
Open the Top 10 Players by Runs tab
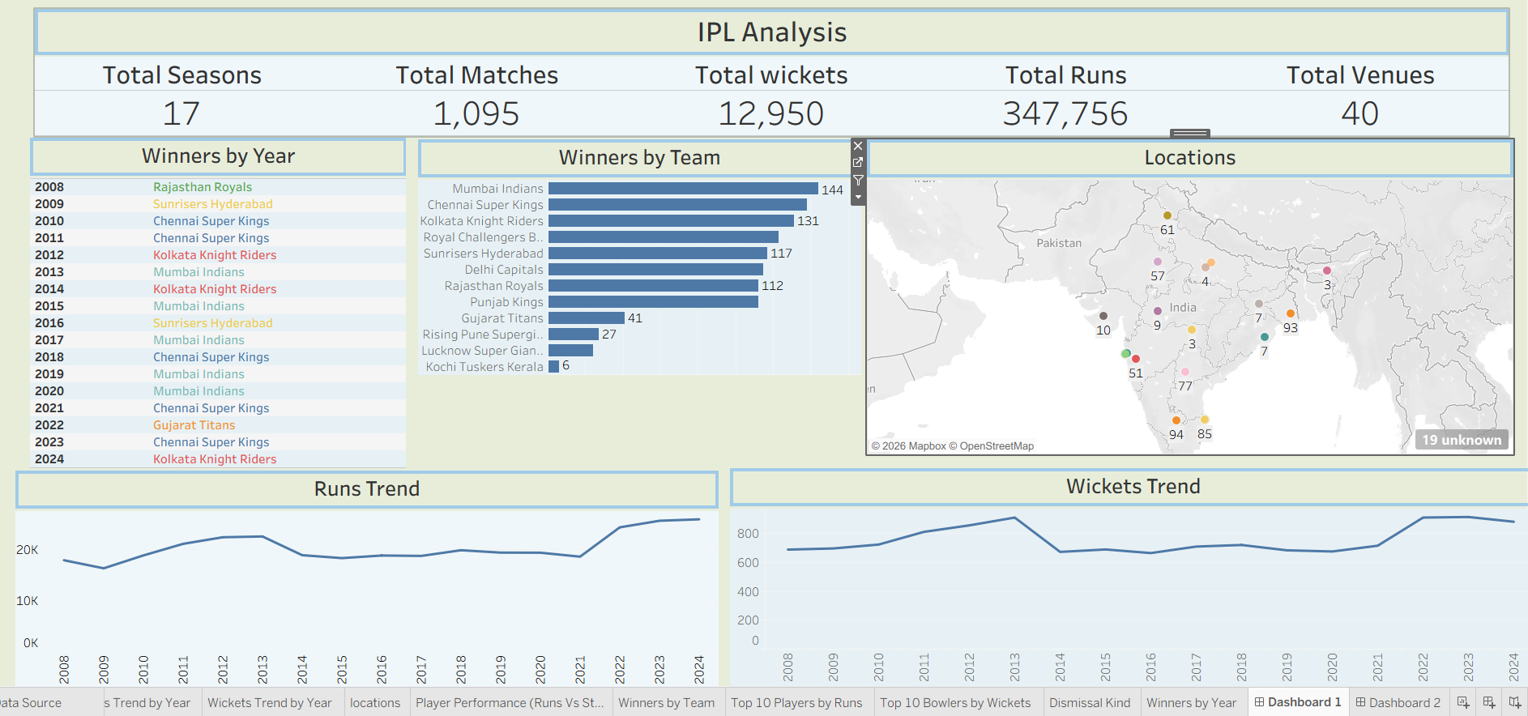pos(796,702)
